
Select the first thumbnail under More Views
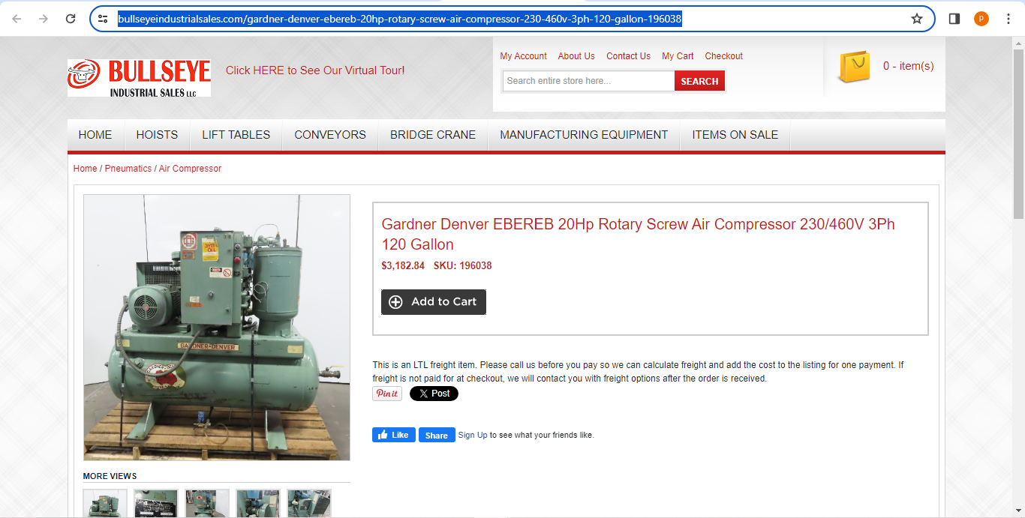pyautogui.click(x=105, y=503)
